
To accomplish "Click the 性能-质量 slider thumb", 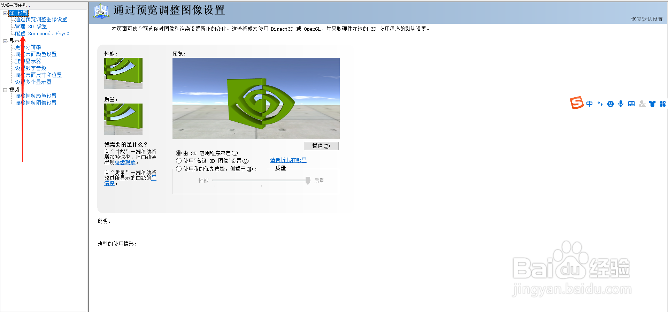I will point(308,181).
